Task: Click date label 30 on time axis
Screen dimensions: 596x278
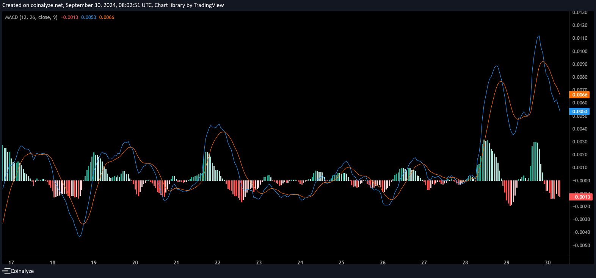Action: point(547,262)
